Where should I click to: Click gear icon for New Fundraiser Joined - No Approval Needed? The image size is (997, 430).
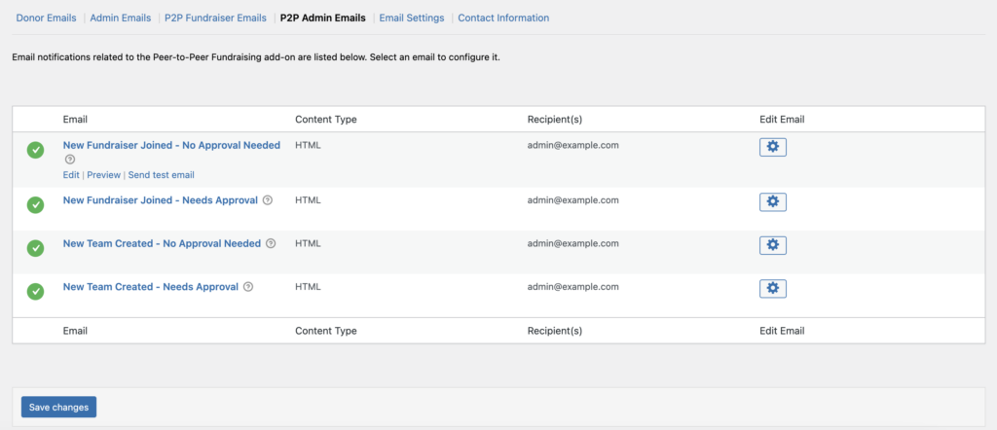772,147
